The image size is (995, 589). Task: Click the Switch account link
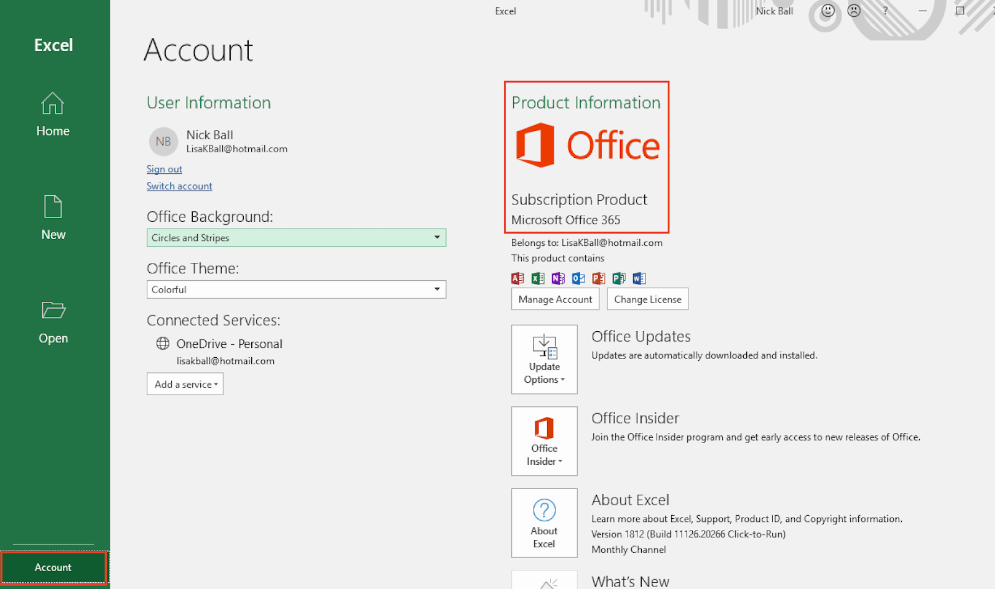click(179, 186)
